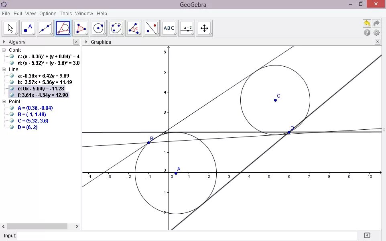
Task: Toggle visibility of point B
Action: [12, 114]
